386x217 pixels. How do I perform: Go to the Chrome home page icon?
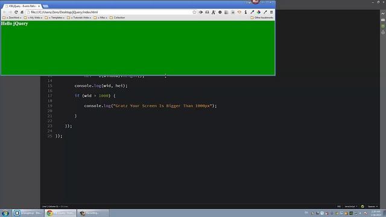[22, 12]
